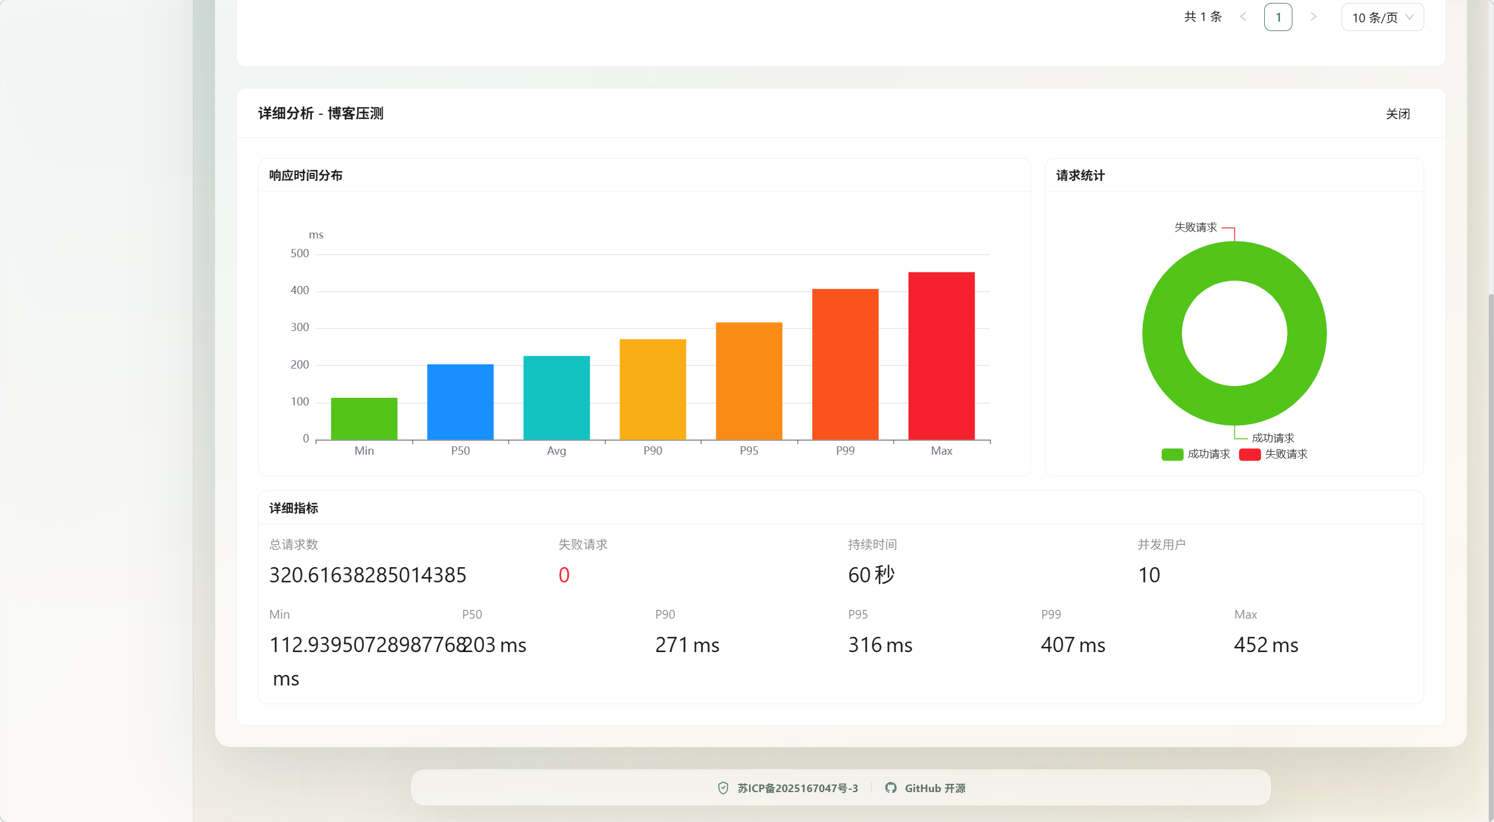Open the 10 条/页 page size dropdown
Viewport: 1494px width, 822px height.
click(x=1383, y=17)
